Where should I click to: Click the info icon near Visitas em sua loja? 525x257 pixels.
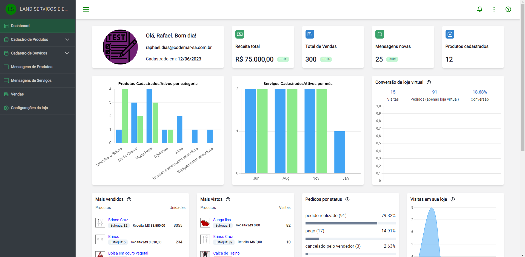452,199
